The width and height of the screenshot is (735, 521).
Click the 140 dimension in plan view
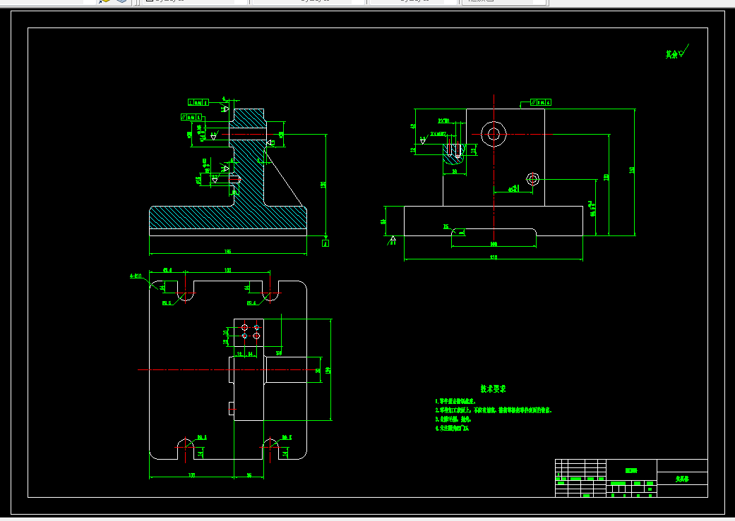point(328,370)
